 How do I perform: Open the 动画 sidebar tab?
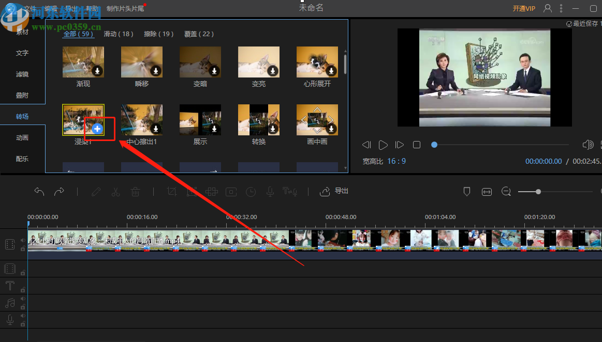pos(22,137)
